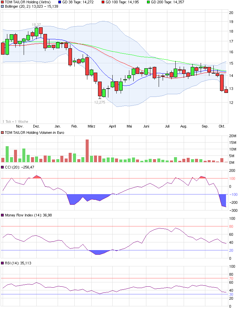Click the red GD 100 Tage legend swatch
242x309 pixels.
pos(103,2)
